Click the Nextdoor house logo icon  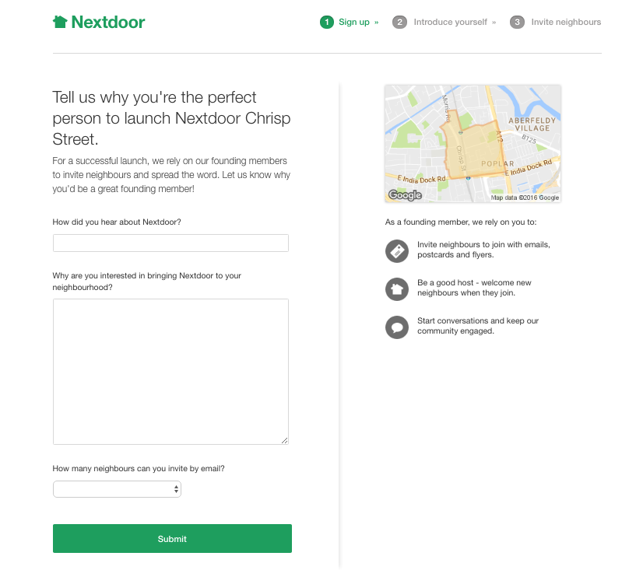(60, 22)
